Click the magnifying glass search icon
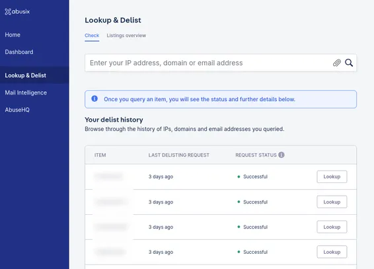 coord(349,63)
